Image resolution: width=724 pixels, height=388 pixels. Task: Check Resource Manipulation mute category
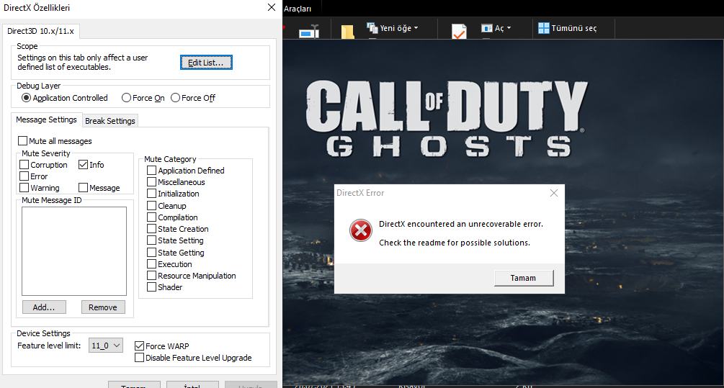click(151, 276)
